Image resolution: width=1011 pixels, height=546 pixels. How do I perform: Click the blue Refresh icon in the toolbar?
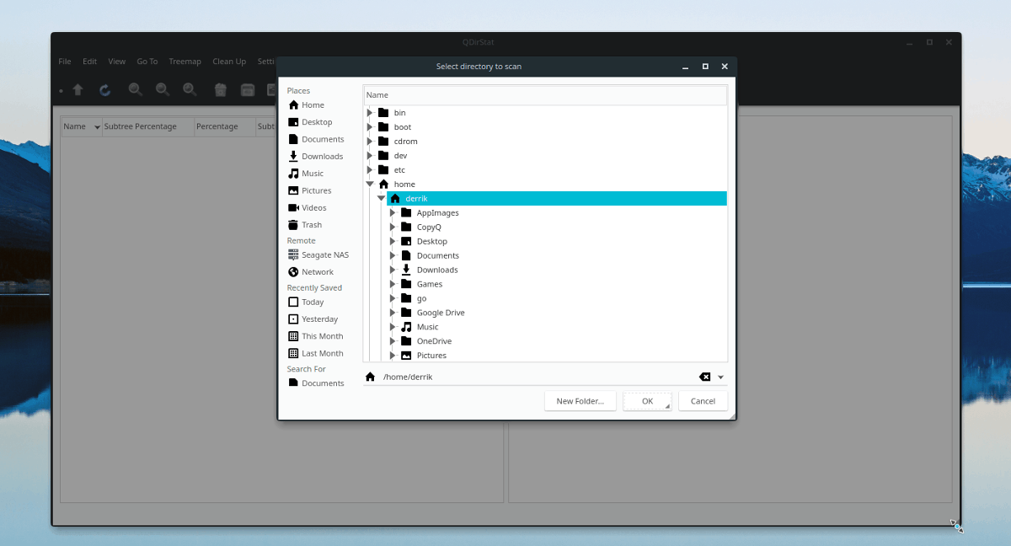click(x=104, y=89)
